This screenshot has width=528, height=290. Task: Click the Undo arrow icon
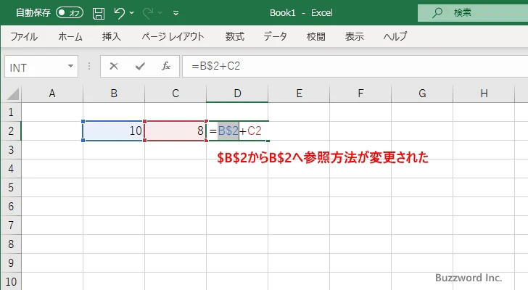[x=119, y=13]
